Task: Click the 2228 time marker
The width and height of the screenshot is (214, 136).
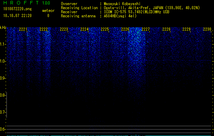Action: click(166, 29)
